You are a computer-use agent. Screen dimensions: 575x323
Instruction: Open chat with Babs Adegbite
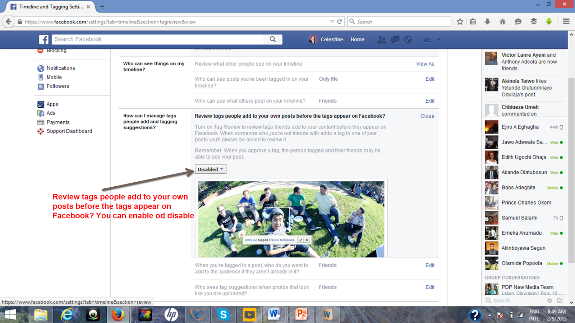tap(524, 188)
